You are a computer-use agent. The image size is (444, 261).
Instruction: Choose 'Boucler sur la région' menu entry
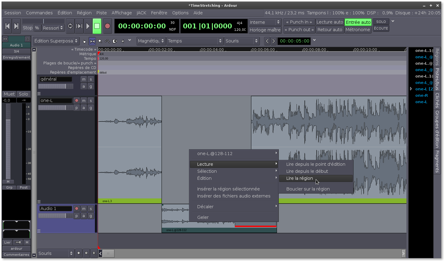tap(308, 189)
